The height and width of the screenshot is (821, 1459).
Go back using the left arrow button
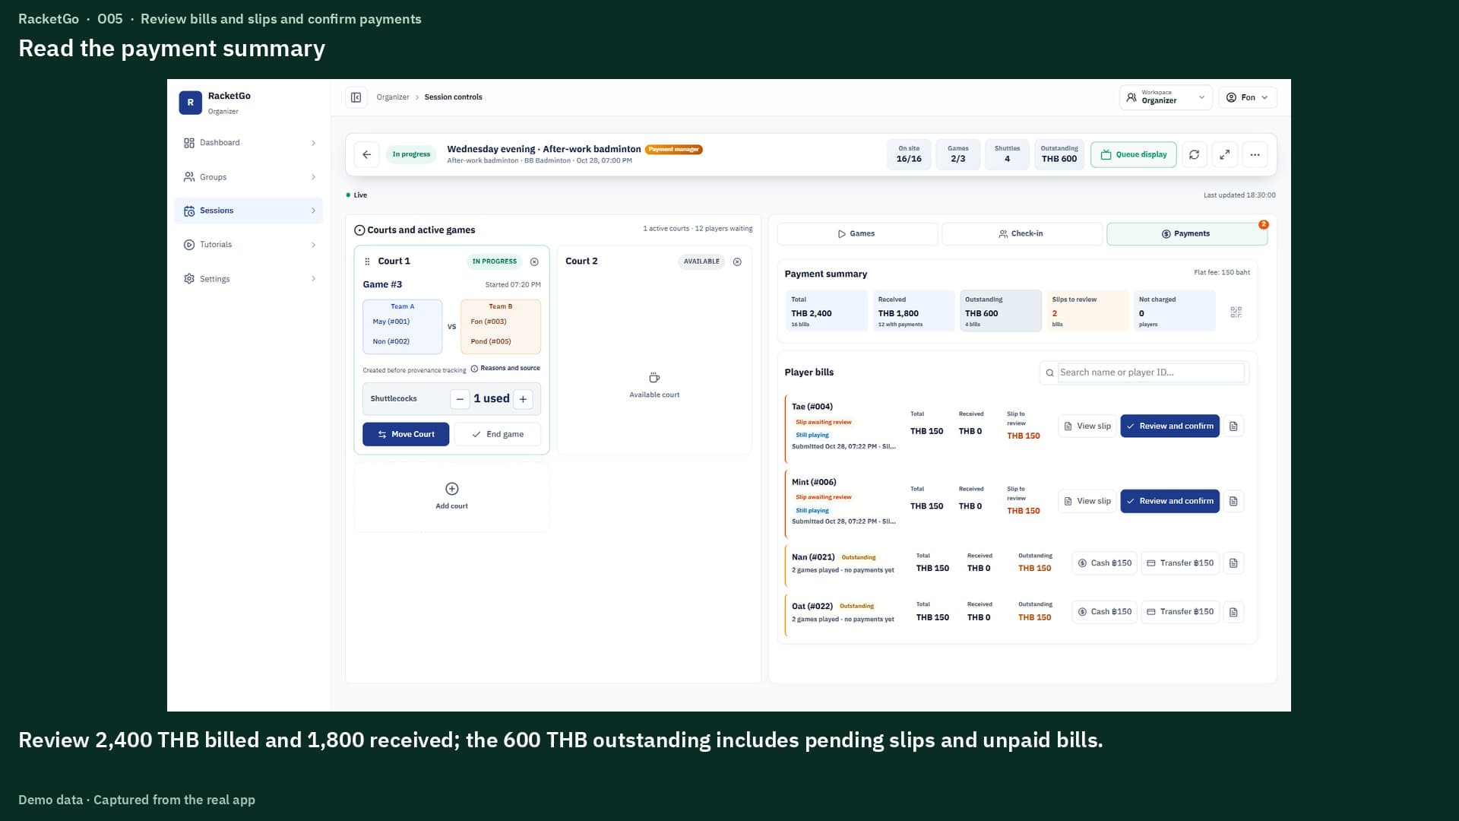(x=367, y=154)
